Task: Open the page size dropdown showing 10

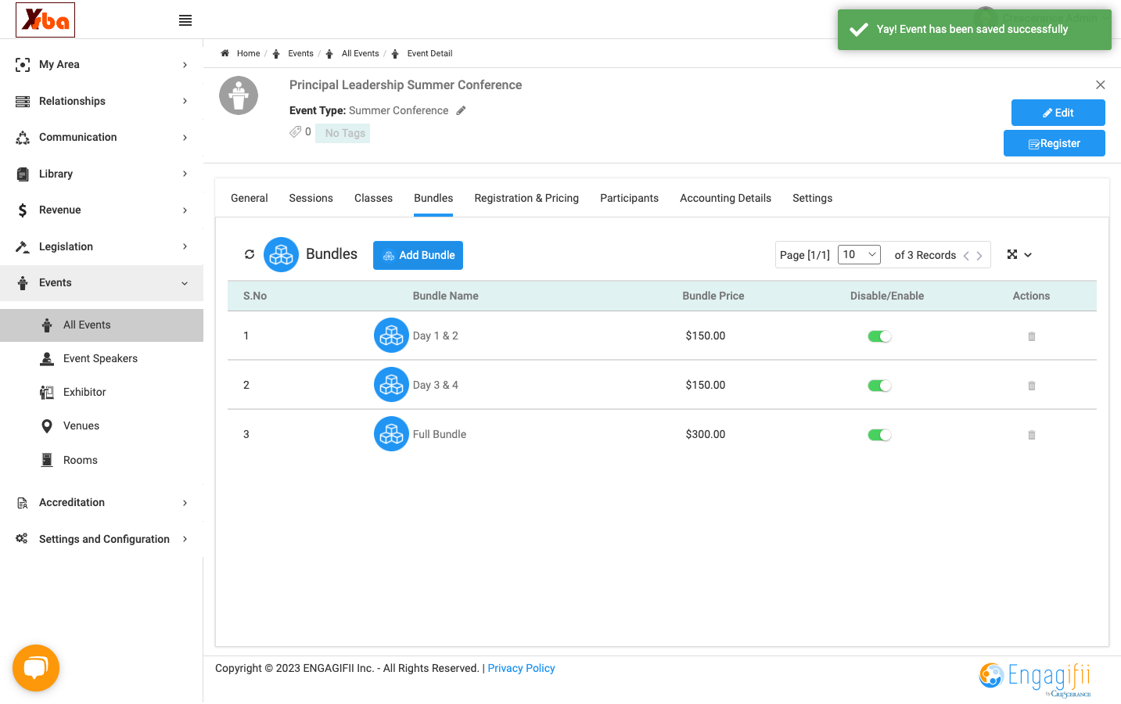Action: tap(860, 255)
